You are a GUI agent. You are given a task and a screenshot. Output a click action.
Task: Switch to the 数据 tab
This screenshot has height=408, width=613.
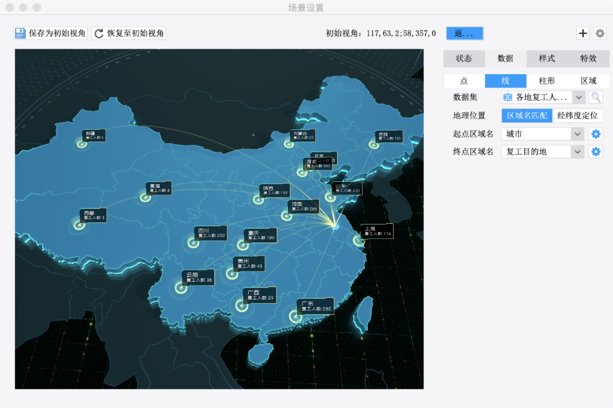click(505, 58)
